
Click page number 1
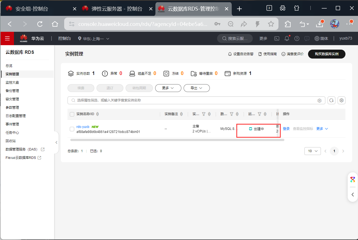(334, 151)
